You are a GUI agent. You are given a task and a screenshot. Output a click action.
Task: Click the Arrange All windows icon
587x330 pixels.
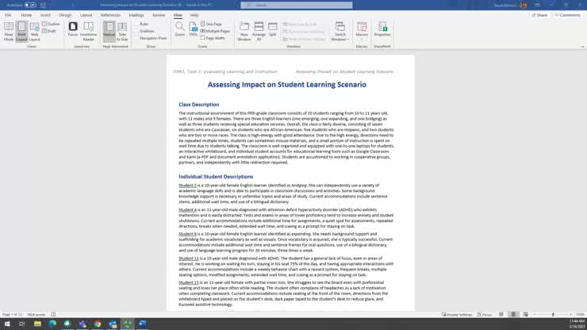[x=259, y=31]
